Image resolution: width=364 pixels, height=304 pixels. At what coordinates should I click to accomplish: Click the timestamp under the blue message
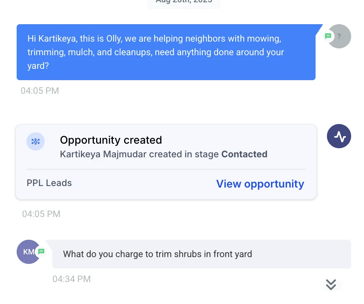pyautogui.click(x=40, y=91)
